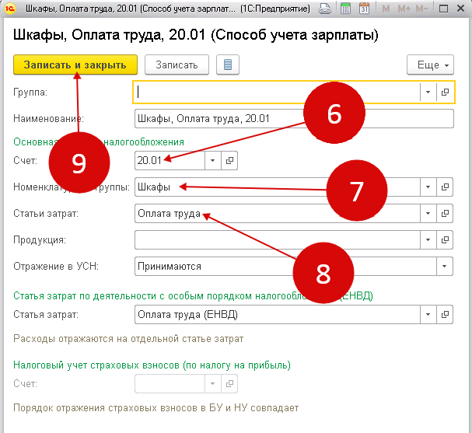
Task: Click the printer icon in title bar
Action: pyautogui.click(x=323, y=10)
